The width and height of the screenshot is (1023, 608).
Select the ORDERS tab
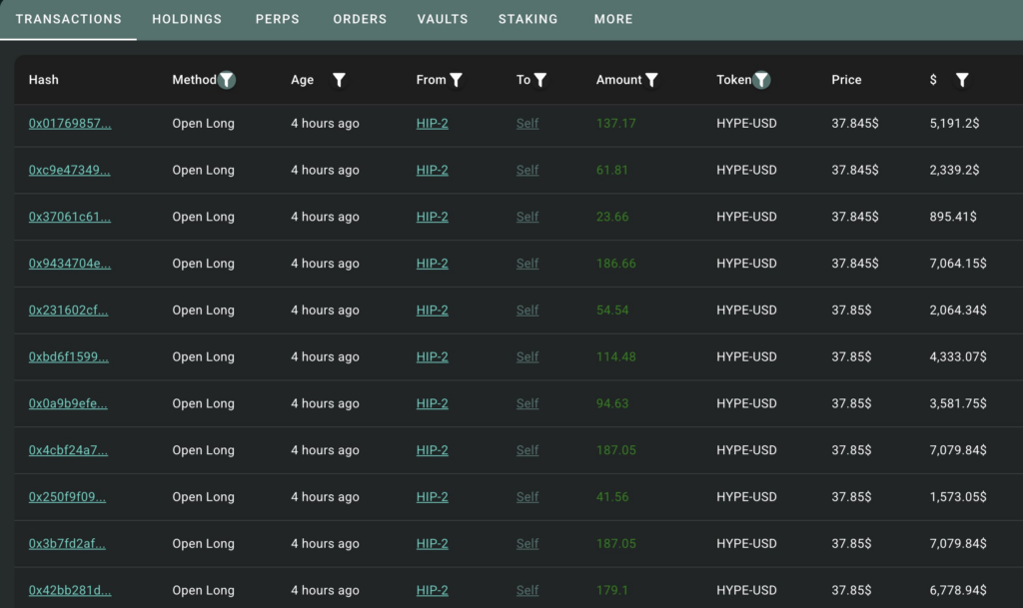360,18
